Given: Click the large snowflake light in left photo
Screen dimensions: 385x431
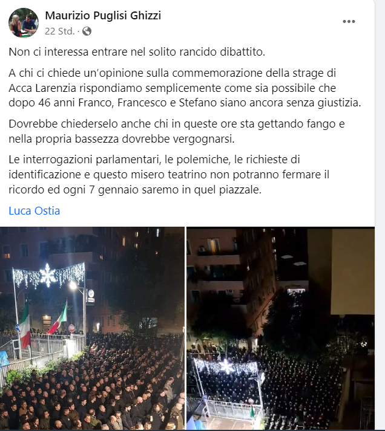Looking at the screenshot, I should click(x=48, y=276).
